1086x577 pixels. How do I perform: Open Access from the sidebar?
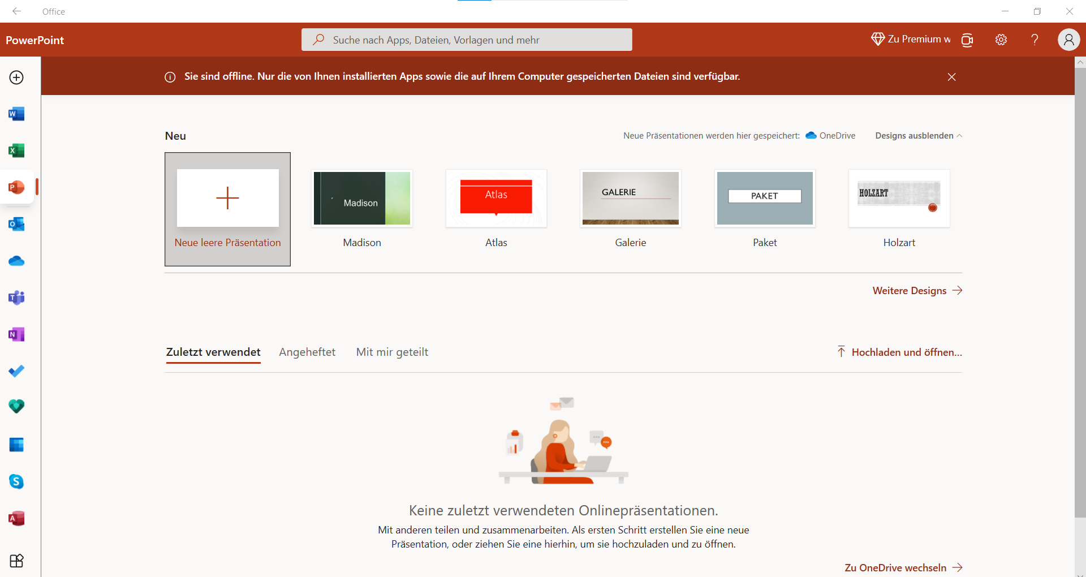(x=16, y=518)
